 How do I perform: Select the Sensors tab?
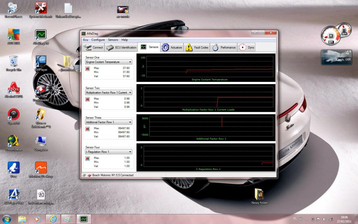tap(149, 47)
